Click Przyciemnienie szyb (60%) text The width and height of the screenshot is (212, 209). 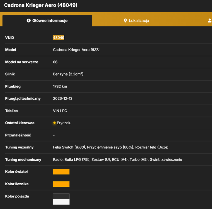click(x=110, y=147)
